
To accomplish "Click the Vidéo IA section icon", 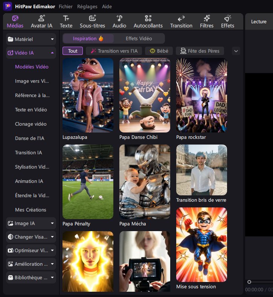I will pos(11,53).
